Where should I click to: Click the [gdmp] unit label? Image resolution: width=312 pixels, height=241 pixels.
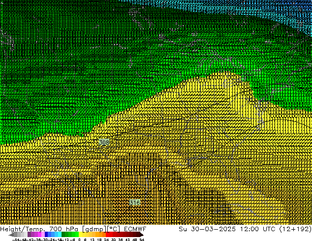(x=94, y=229)
